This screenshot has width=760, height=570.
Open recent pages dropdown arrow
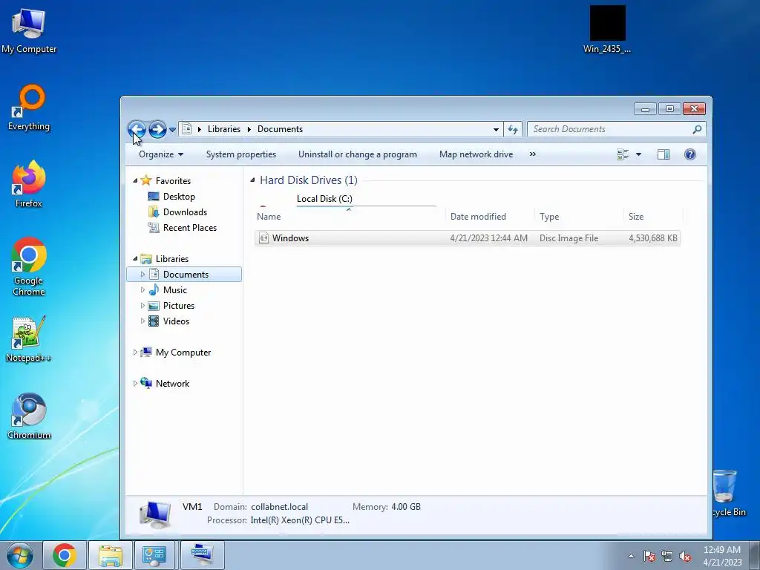coord(172,129)
